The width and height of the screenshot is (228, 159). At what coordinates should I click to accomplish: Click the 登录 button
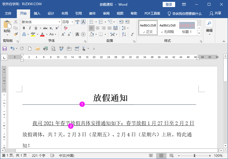tap(169, 4)
